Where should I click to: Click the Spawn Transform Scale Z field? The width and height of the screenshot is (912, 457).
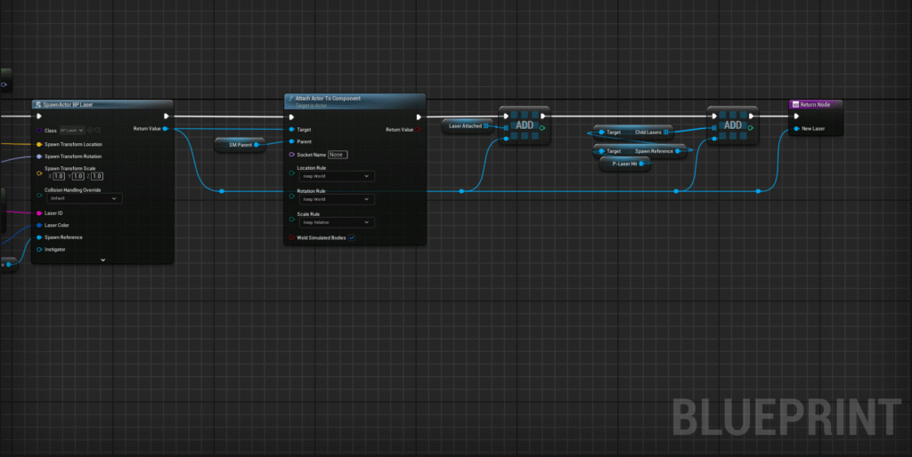pyautogui.click(x=97, y=176)
